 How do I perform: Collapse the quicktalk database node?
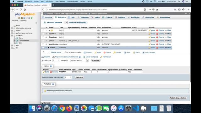pyautogui.click(x=12, y=35)
